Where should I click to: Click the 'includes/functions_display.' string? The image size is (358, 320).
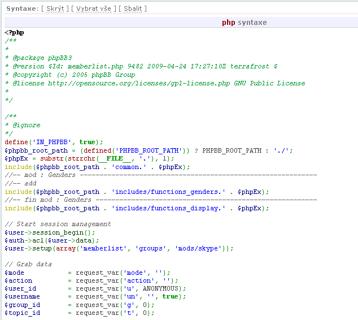point(170,208)
